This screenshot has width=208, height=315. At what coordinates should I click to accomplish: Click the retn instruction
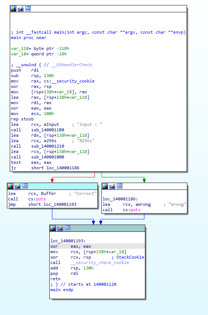pyautogui.click(x=55, y=279)
